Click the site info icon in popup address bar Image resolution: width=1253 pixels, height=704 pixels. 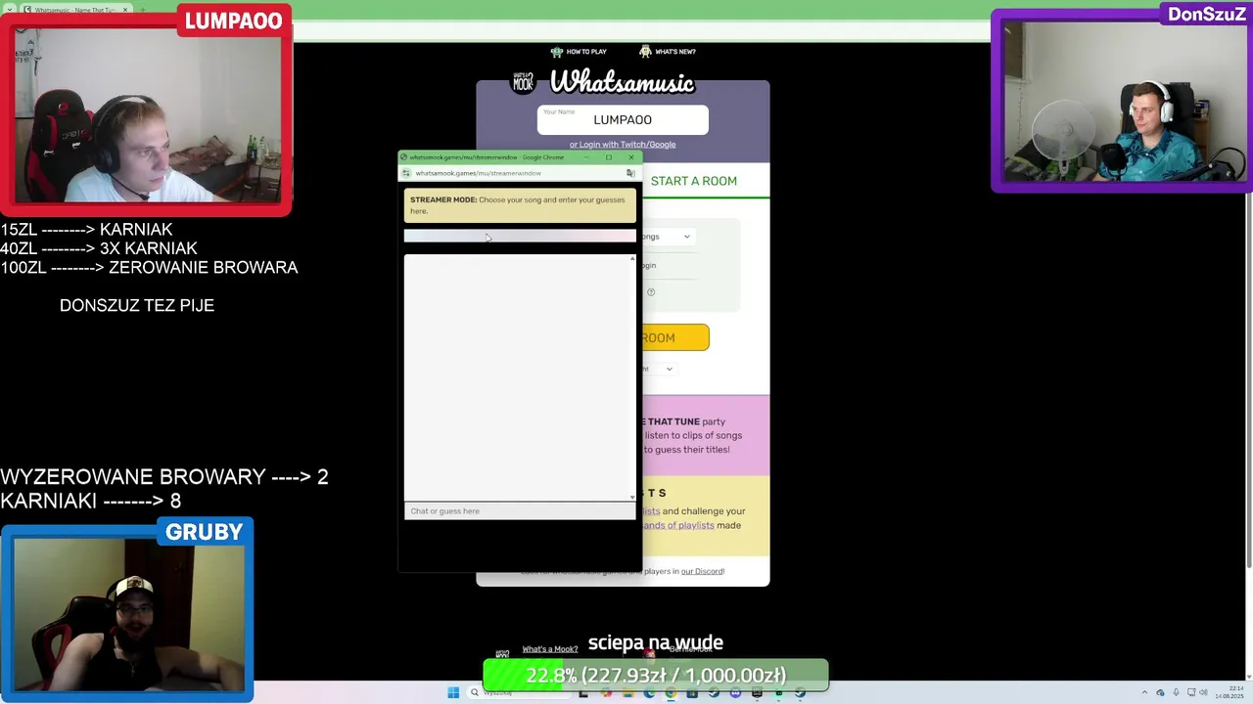[x=406, y=173]
